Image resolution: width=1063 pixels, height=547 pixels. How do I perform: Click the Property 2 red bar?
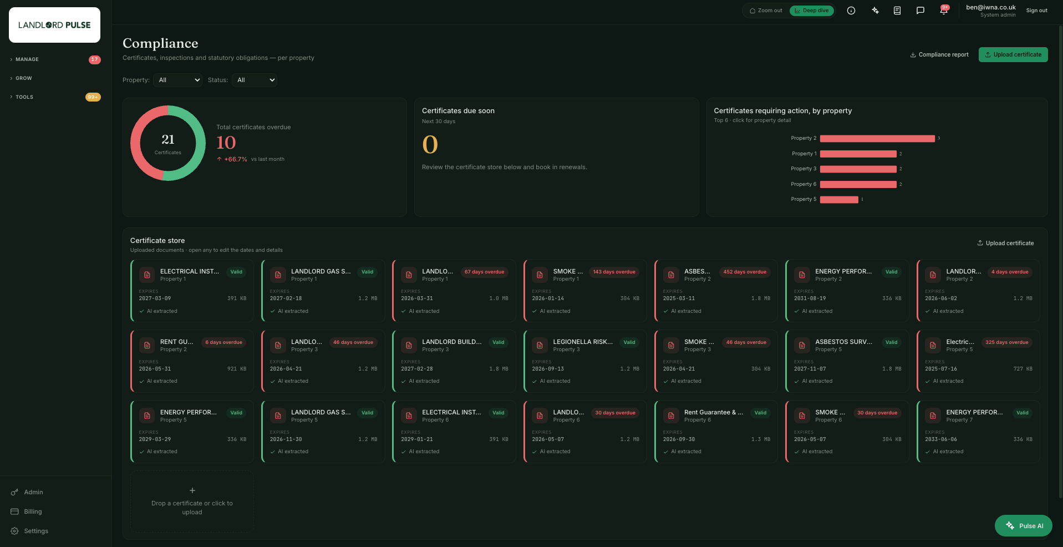point(877,138)
